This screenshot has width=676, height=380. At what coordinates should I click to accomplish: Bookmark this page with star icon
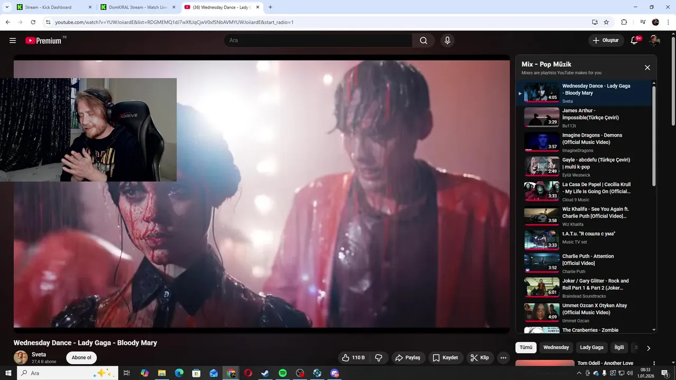[x=606, y=22]
